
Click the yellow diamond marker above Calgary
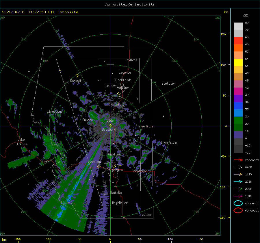(114, 166)
